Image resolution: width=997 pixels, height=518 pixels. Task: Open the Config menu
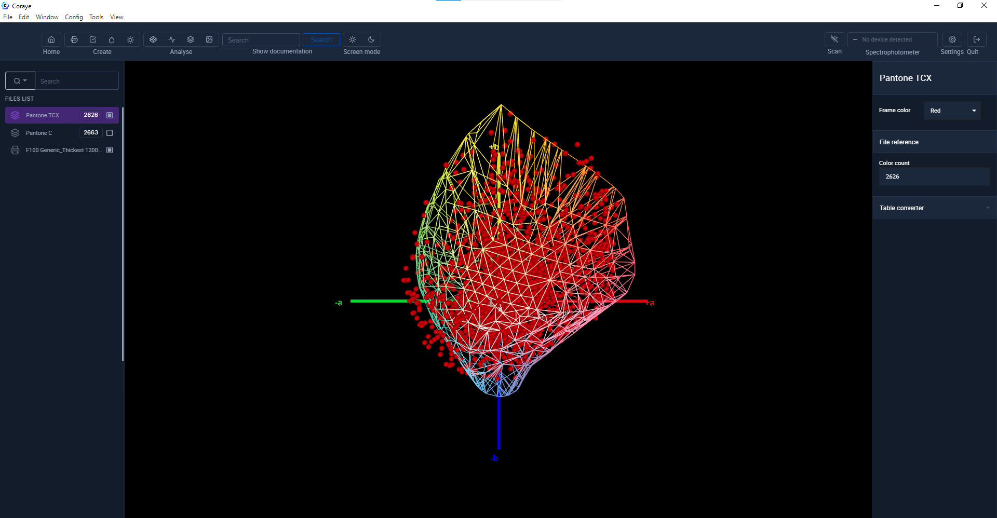[x=74, y=17]
